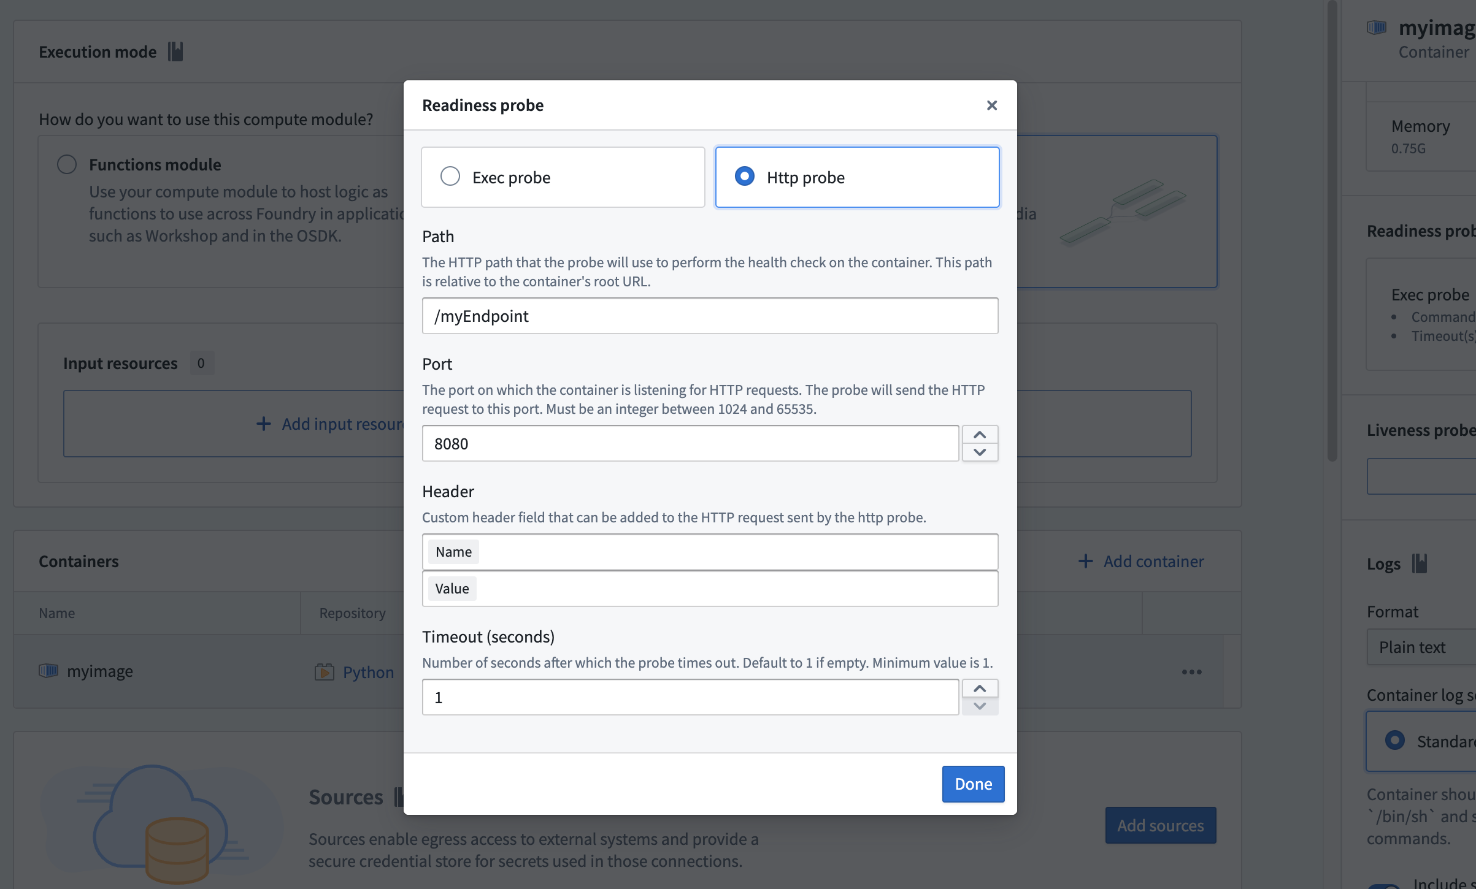
Task: Select the Python repository icon for myimage
Action: (326, 671)
